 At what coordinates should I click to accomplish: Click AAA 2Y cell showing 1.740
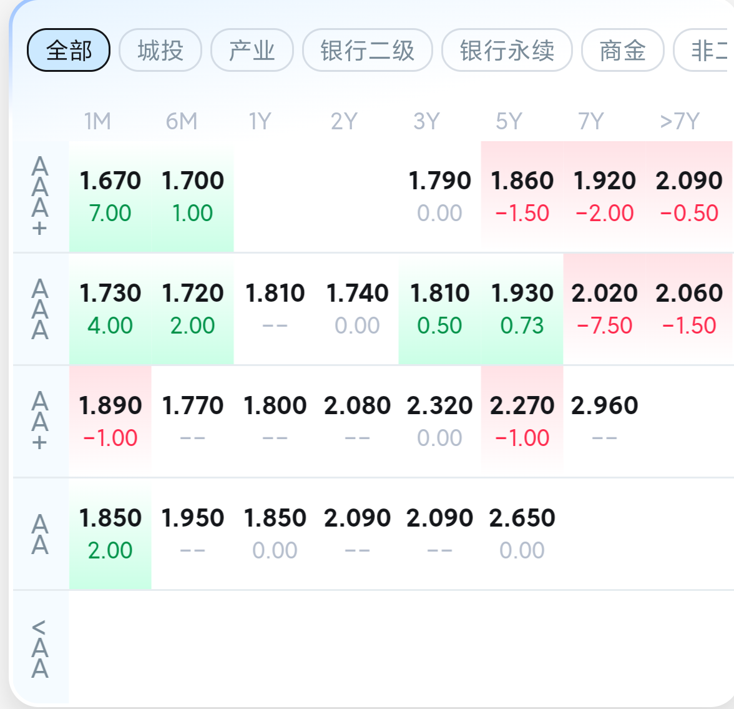point(357,309)
